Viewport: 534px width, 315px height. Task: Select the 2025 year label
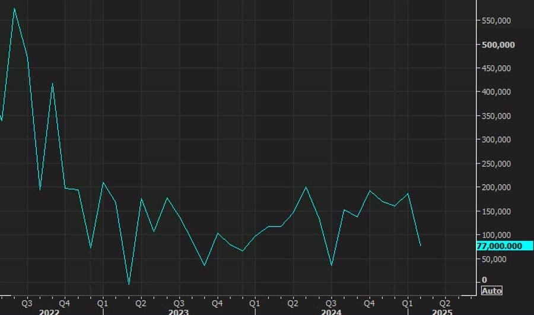[x=442, y=312]
